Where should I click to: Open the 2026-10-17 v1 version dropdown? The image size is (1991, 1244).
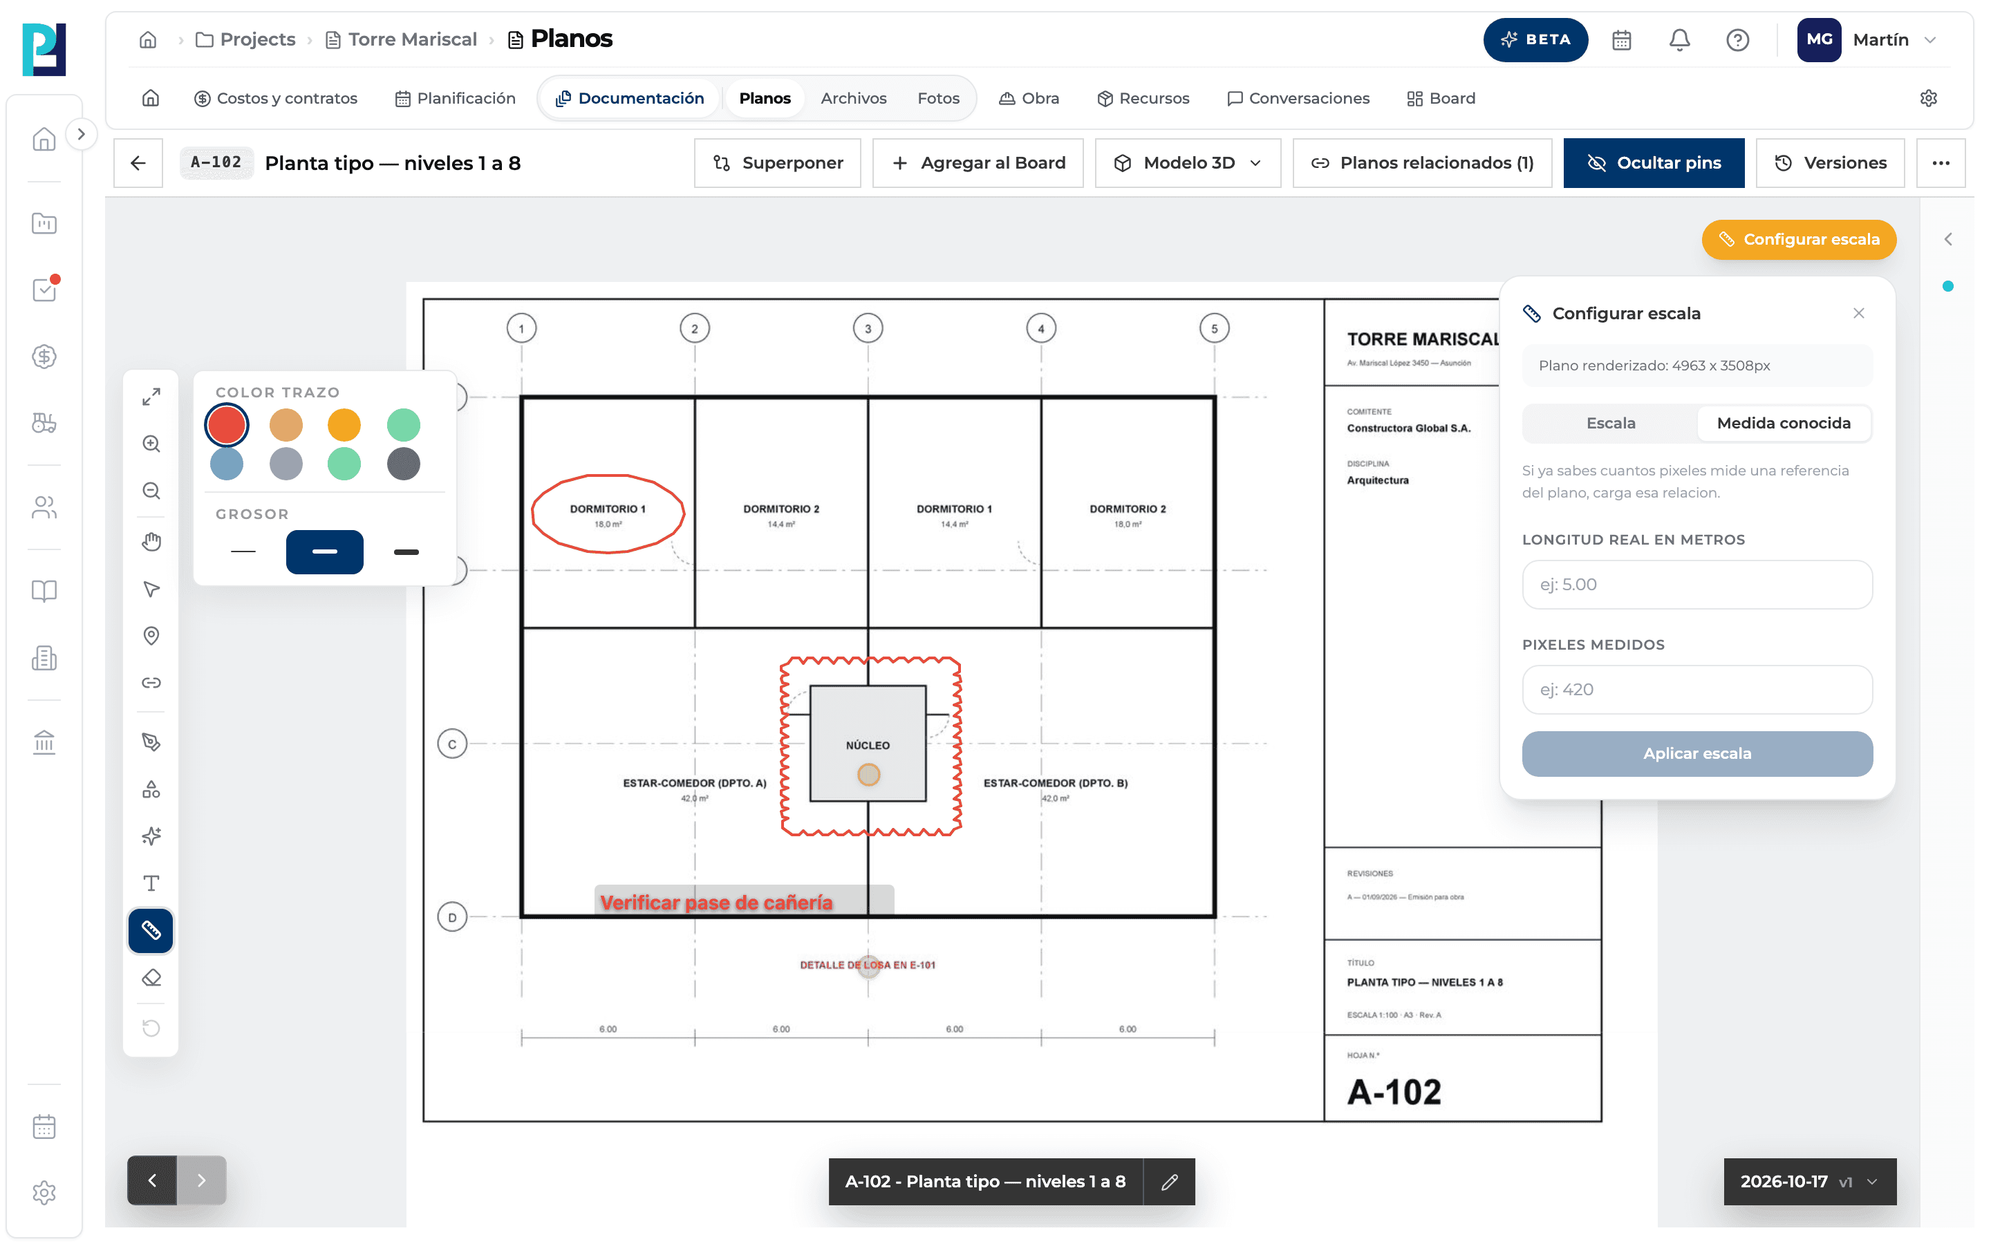pyautogui.click(x=1810, y=1182)
